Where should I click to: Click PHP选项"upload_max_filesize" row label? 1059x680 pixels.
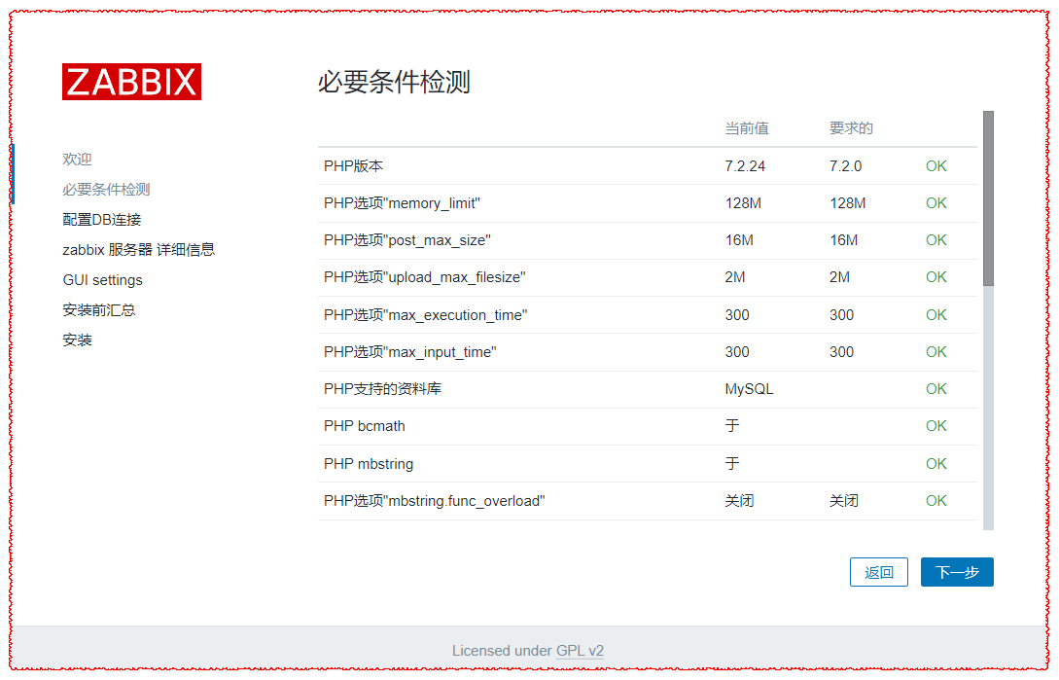tap(425, 277)
